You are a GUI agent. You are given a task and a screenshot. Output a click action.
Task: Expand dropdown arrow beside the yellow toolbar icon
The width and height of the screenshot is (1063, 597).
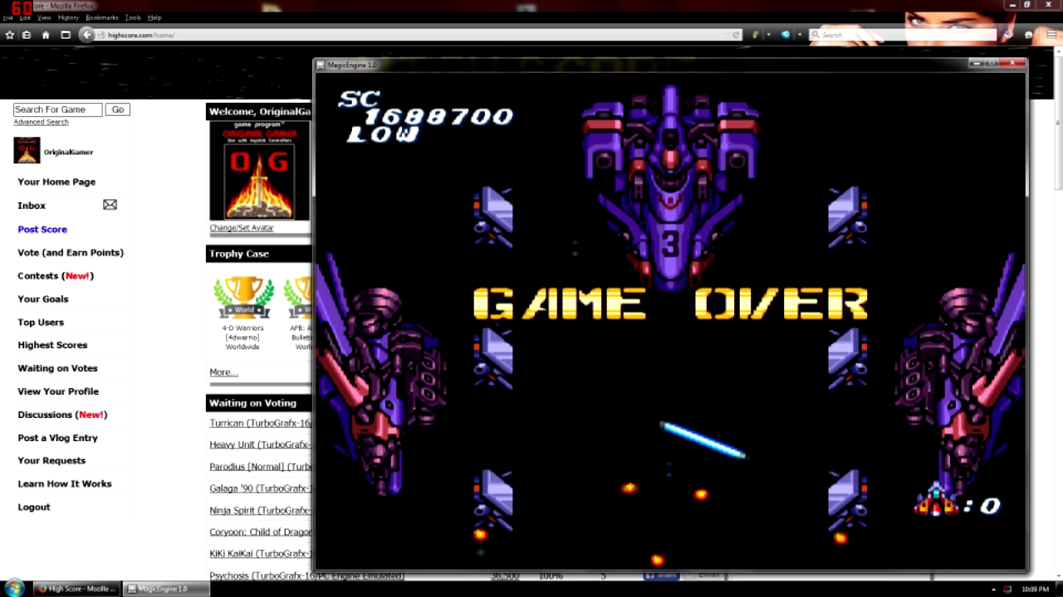tap(768, 35)
